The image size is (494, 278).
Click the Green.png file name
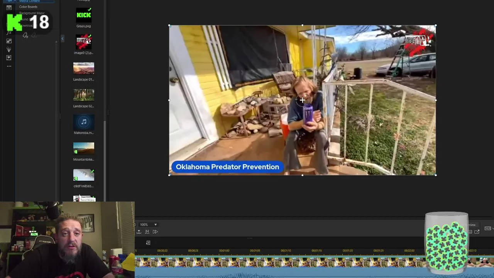(84, 26)
